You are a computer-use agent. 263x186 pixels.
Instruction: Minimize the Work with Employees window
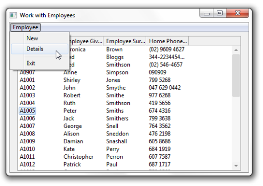(x=207, y=13)
